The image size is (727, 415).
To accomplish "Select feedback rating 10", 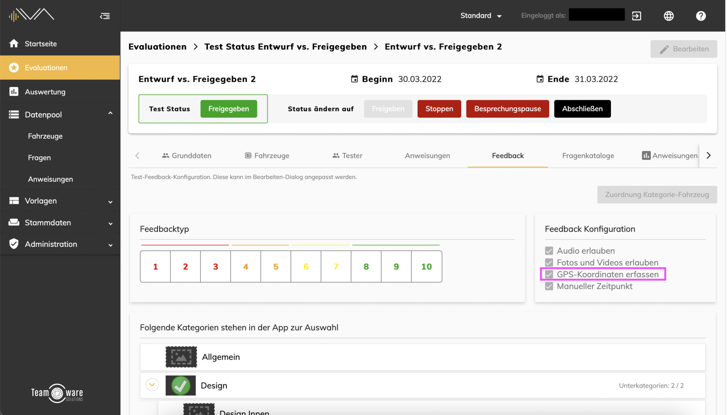I will 427,267.
